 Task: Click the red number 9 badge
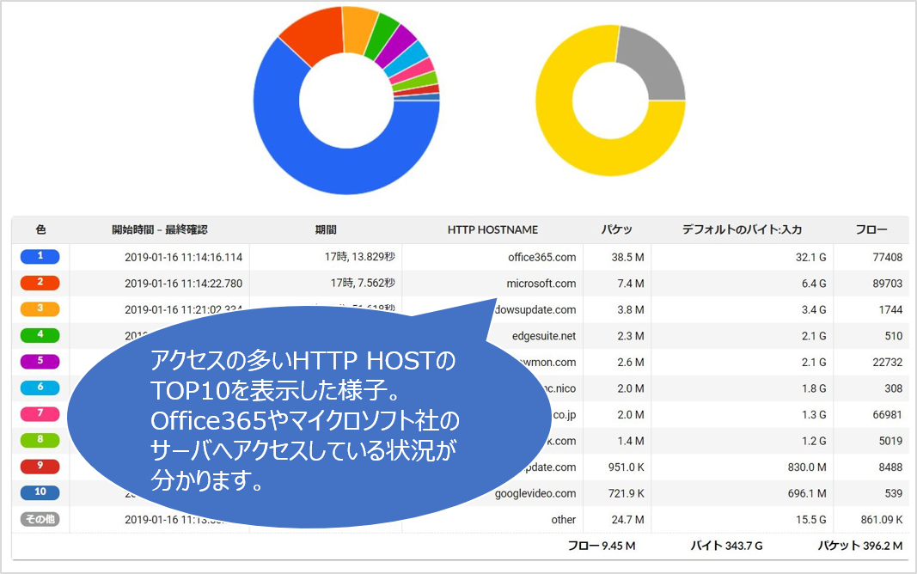pos(40,467)
